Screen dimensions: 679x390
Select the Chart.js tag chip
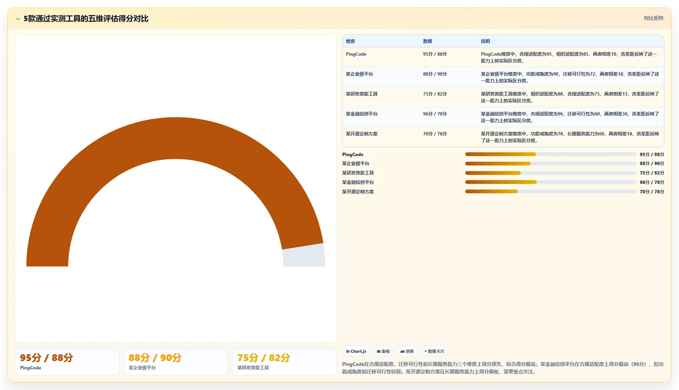356,351
